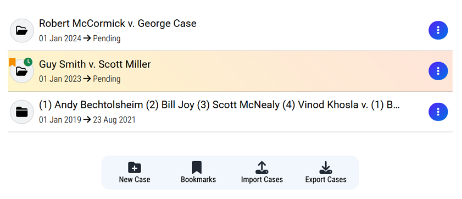462x199 pixels.
Task: Open Guy Smith v. Scott Miller title
Action: [95, 64]
